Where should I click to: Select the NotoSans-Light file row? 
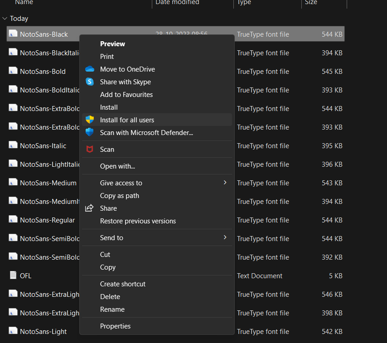43,332
